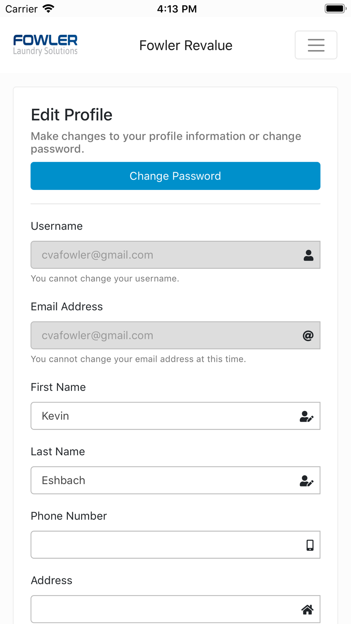Focus the First Name field containing Kevin

click(x=175, y=416)
